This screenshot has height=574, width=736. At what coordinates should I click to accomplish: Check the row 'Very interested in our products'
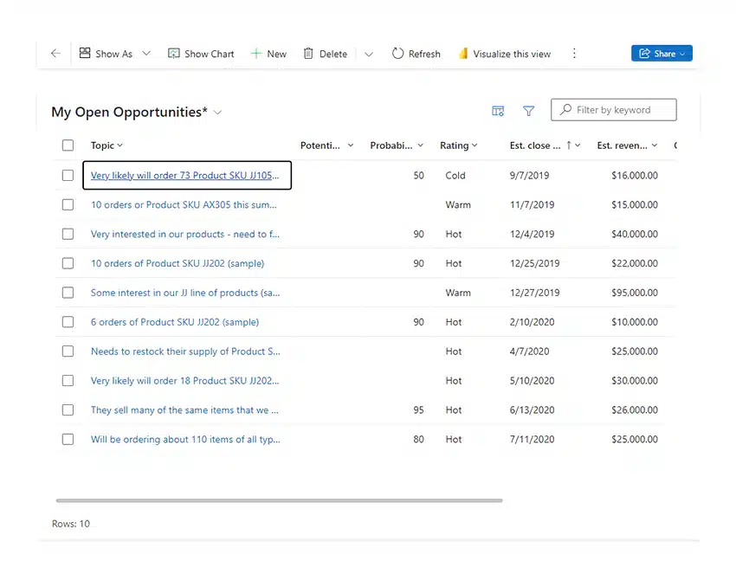(x=68, y=234)
